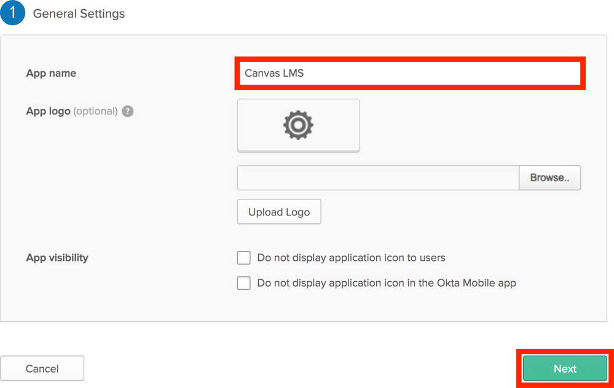This screenshot has height=388, width=614.
Task: Click the 'App name' label
Action: (51, 73)
